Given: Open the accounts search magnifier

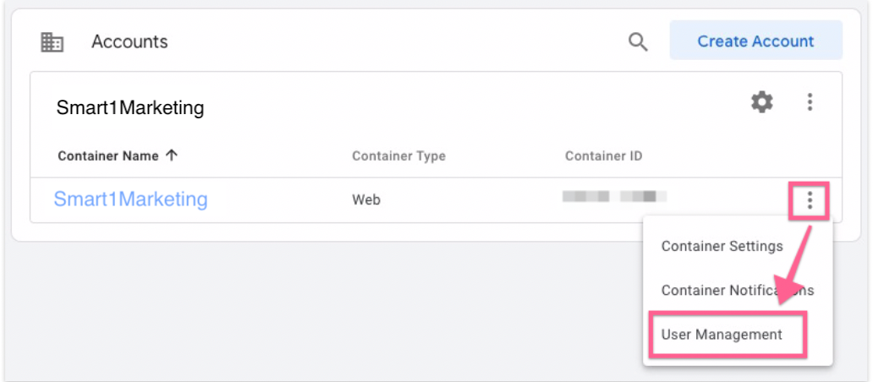Looking at the screenshot, I should [x=638, y=41].
